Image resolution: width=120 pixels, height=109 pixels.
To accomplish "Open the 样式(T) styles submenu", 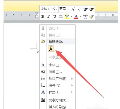I will (58, 92).
